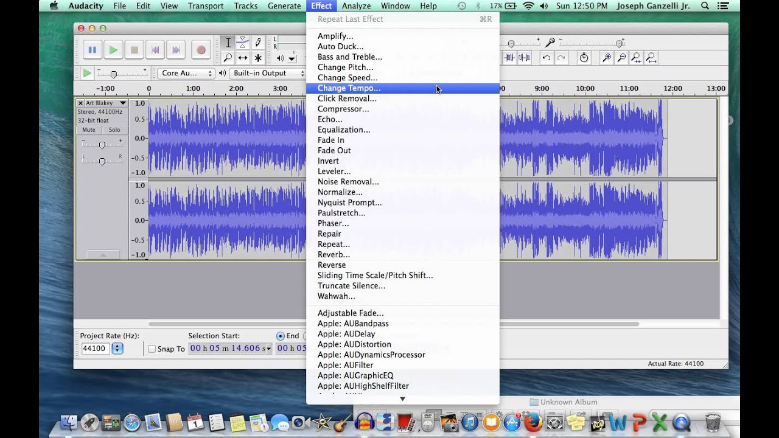Open the Project Rate dropdown arrows
Screen dimensions: 779x438
117,349
